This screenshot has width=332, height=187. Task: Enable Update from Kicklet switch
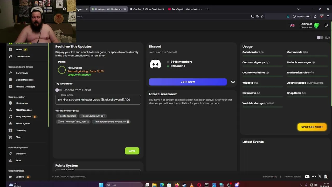(58, 90)
